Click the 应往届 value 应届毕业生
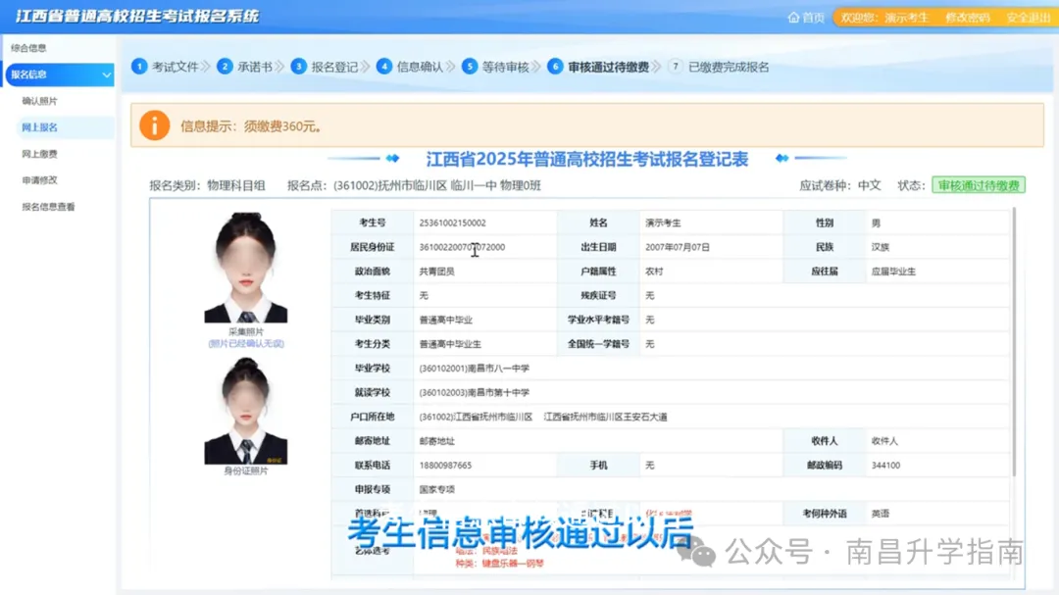The image size is (1059, 595). tap(893, 272)
